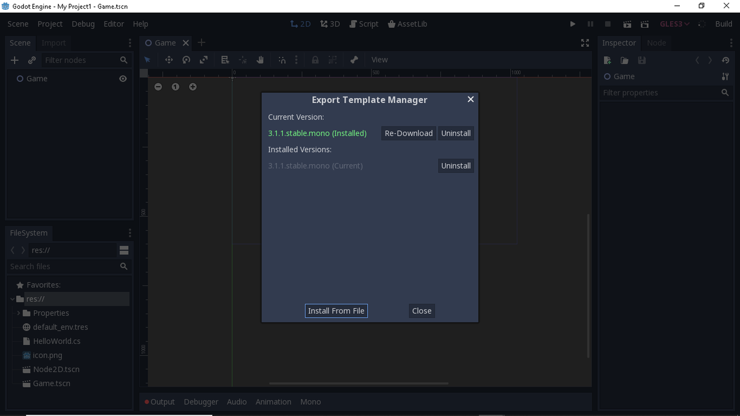This screenshot has width=740, height=416.
Task: Collapse the res:// root folder
Action: coord(13,299)
